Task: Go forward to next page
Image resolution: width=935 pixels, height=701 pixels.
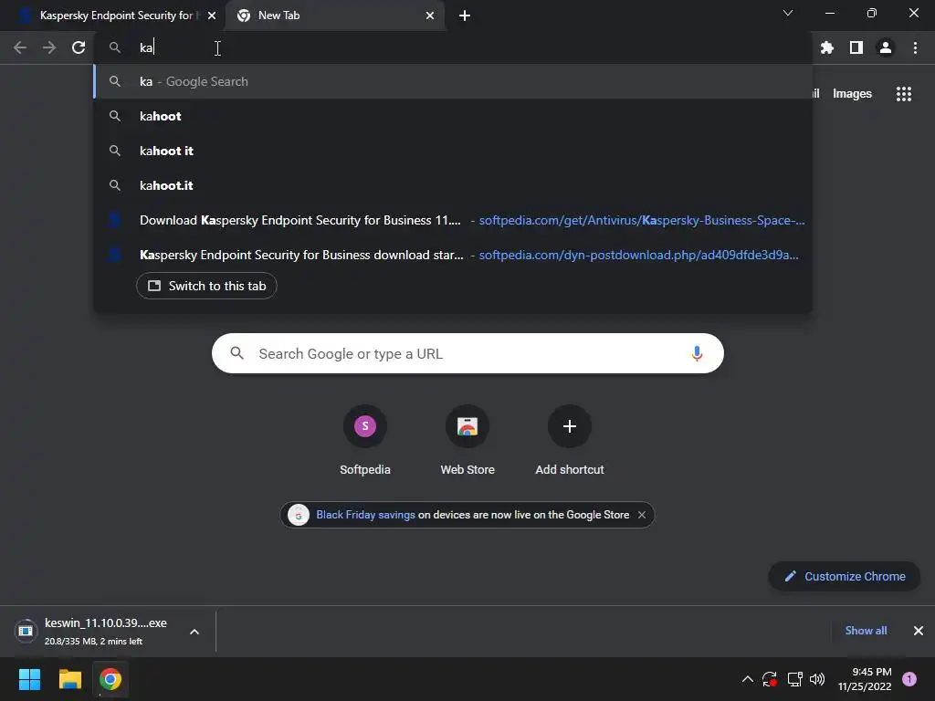Action: (49, 47)
